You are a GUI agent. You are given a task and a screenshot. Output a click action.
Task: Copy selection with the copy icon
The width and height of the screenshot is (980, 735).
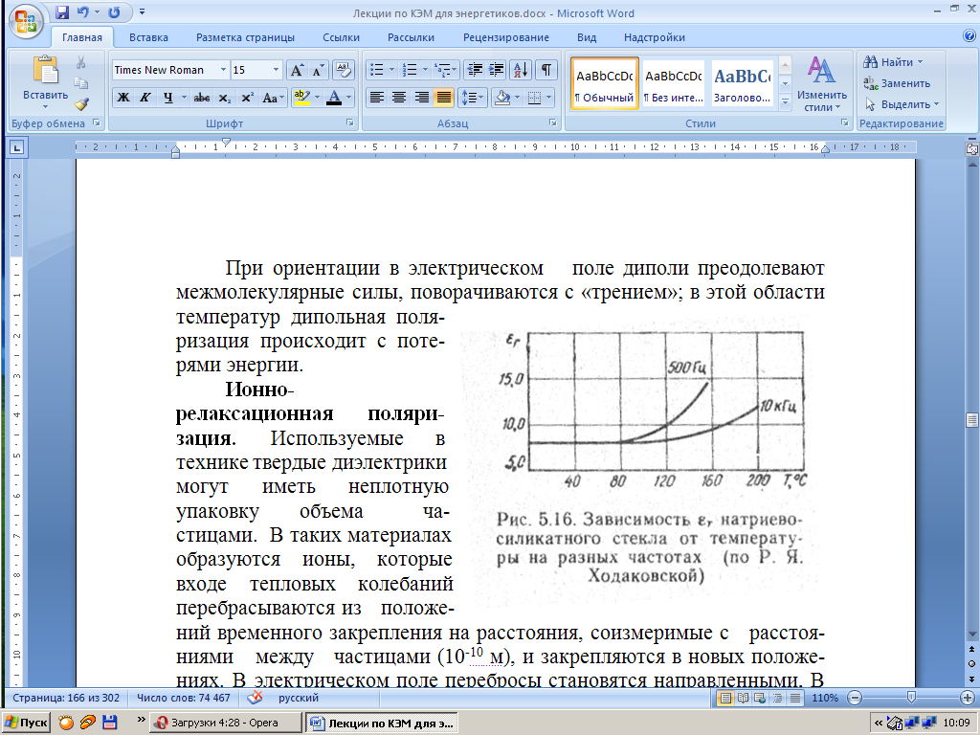(80, 83)
